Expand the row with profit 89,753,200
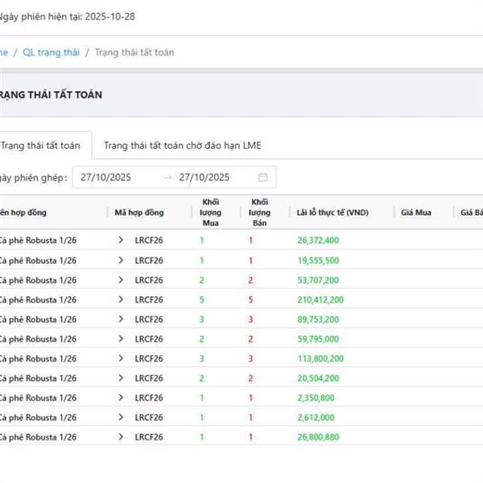This screenshot has width=483, height=483. click(121, 320)
